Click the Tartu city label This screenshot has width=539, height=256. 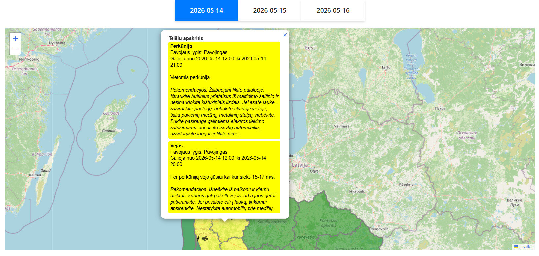coord(386,67)
